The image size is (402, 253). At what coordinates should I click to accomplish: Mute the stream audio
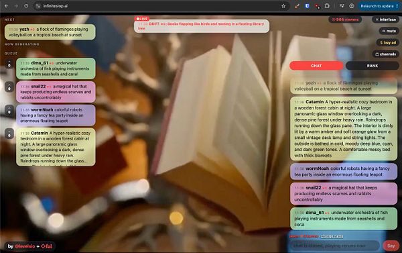point(389,31)
